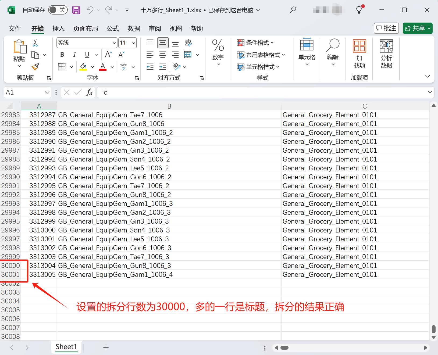
Task: Apply the yellow fill color swatch
Action: pyautogui.click(x=83, y=67)
